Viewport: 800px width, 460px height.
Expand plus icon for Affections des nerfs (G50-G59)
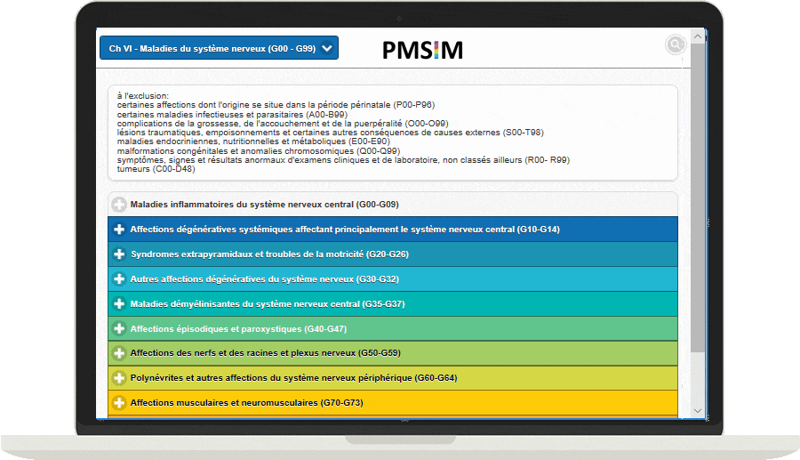click(119, 353)
